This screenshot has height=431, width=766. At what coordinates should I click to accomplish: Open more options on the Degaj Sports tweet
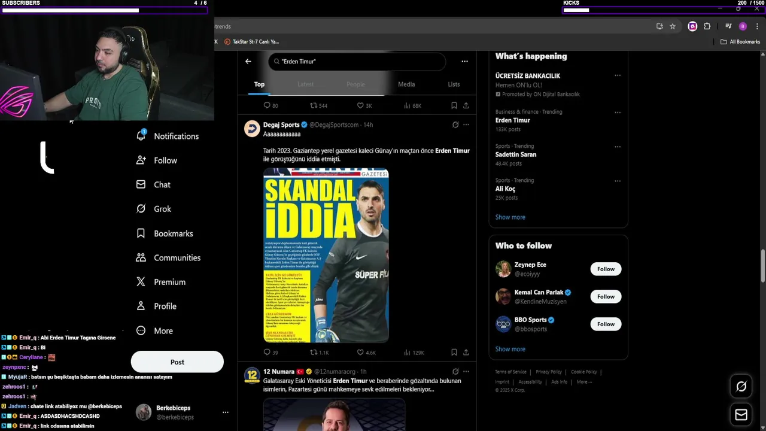pyautogui.click(x=466, y=125)
